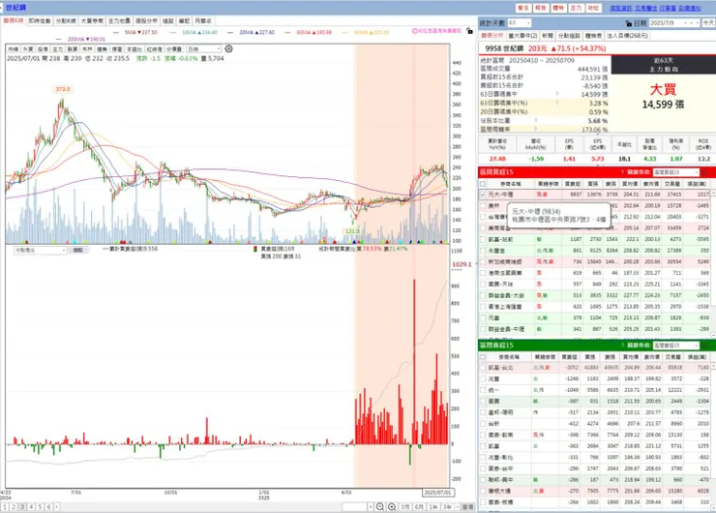Screen dimensions: 716x513
Task: Switch to 大量券商 tab
Action: click(93, 21)
